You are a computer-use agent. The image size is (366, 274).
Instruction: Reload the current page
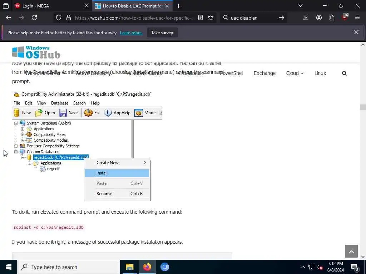coord(34,18)
